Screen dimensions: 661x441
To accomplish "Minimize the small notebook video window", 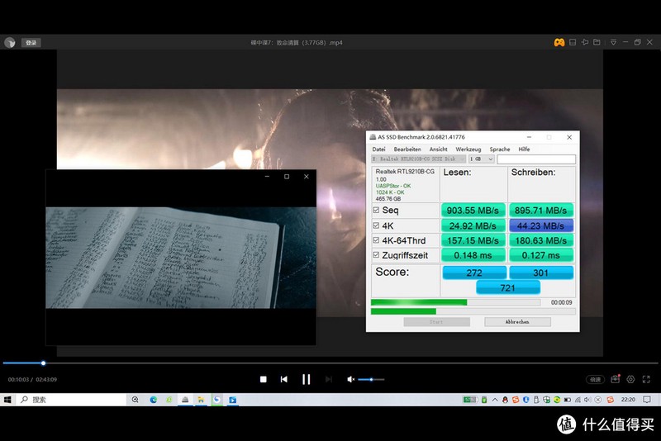I will point(267,177).
